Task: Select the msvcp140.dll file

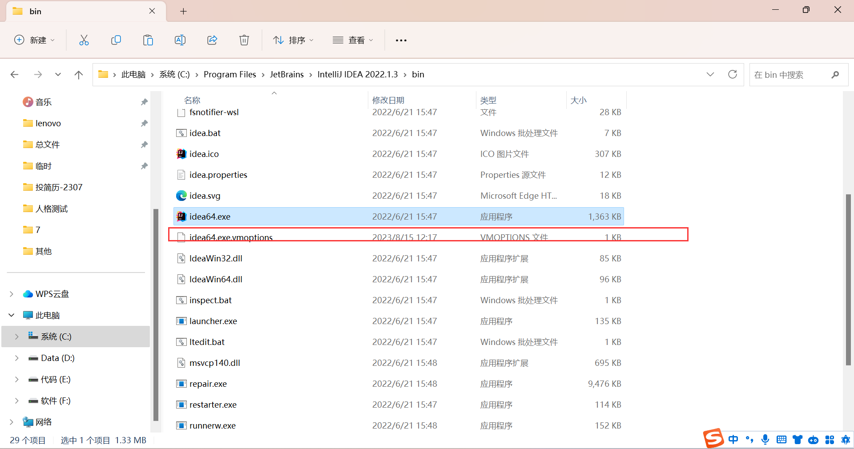Action: [398, 363]
